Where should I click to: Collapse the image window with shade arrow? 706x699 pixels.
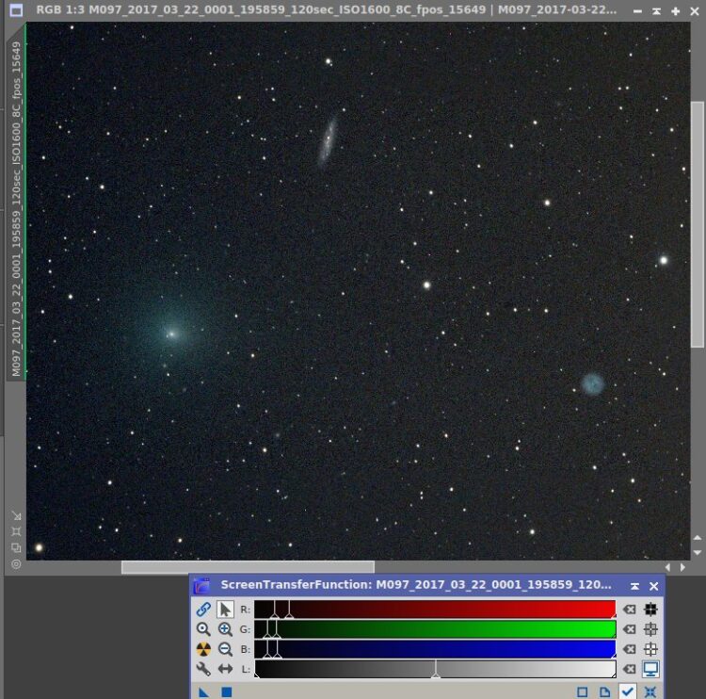656,11
